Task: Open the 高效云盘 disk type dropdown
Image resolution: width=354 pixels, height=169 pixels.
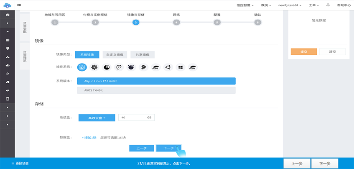Action: (x=97, y=118)
